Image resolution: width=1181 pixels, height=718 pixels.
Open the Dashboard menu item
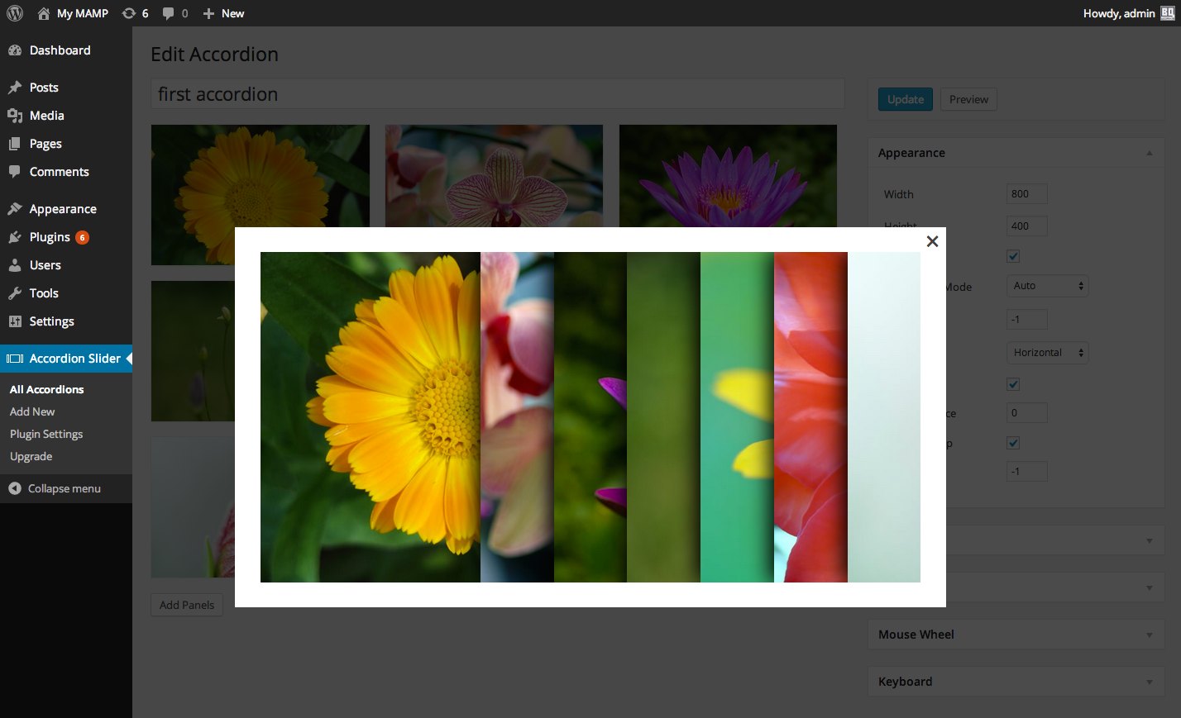pos(66,50)
